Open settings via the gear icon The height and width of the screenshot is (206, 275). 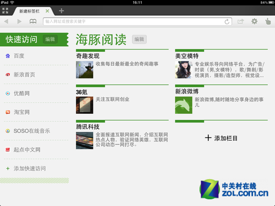(254, 21)
